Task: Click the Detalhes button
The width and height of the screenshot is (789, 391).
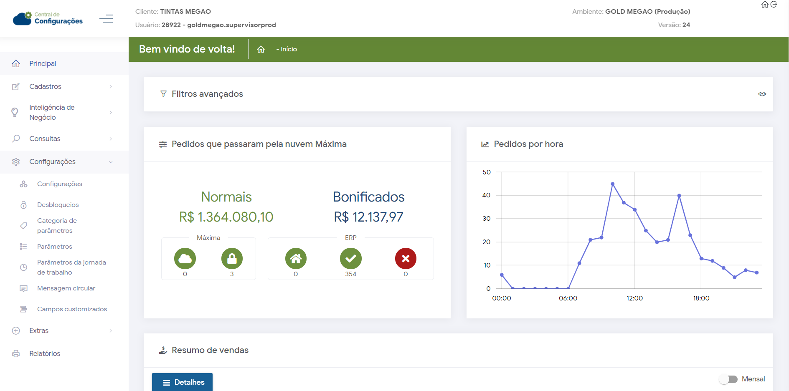Action: point(182,382)
